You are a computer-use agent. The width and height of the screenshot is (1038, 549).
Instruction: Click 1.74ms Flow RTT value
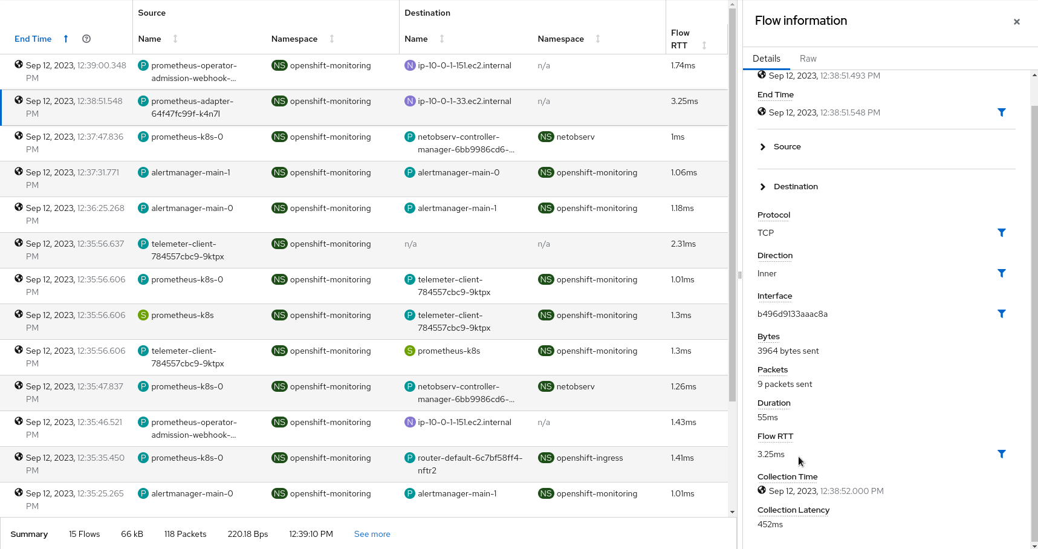point(683,65)
